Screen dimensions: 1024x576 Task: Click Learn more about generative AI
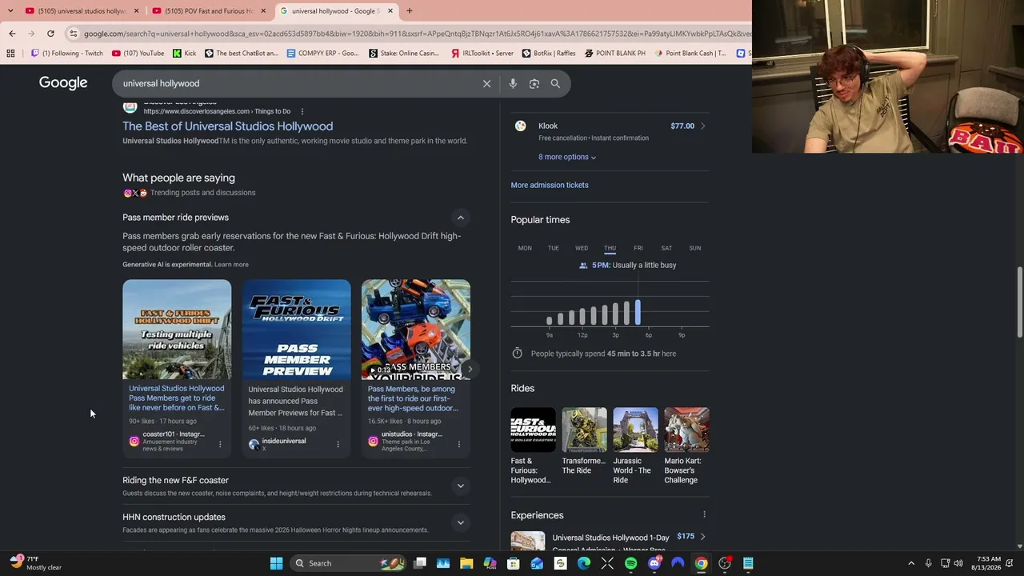pyautogui.click(x=231, y=265)
